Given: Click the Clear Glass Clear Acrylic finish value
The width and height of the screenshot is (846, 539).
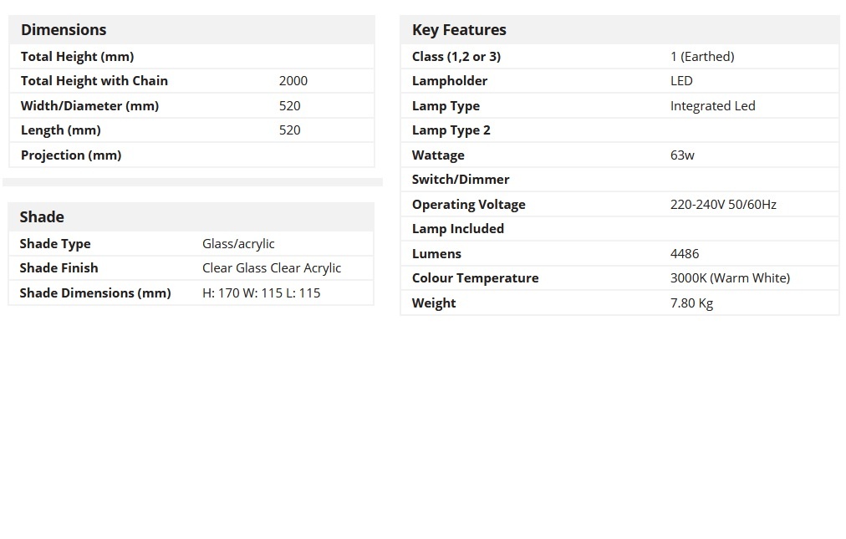Looking at the screenshot, I should coord(272,268).
